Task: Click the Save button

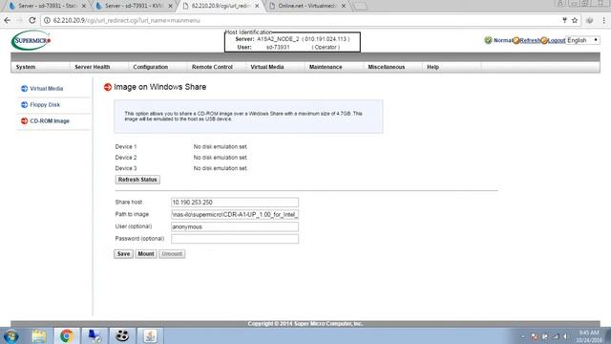Action: point(123,254)
